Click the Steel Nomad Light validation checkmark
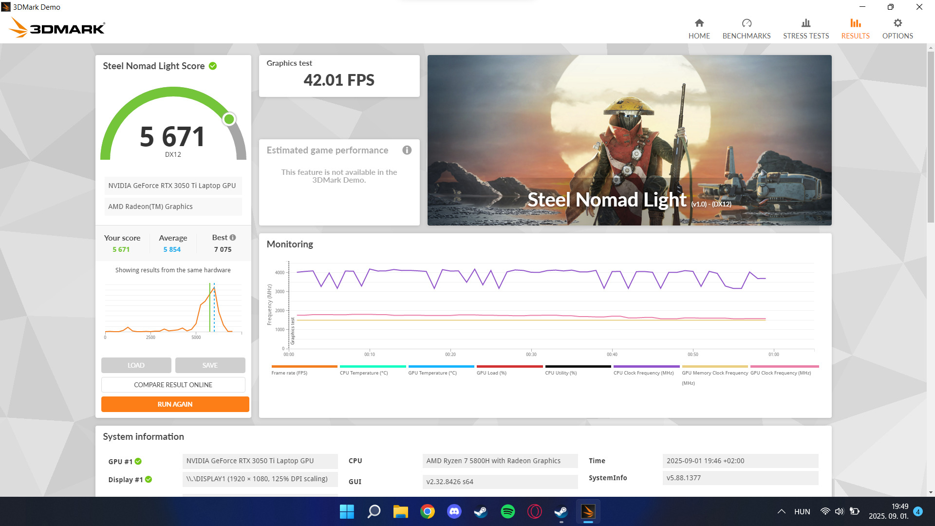Image resolution: width=935 pixels, height=526 pixels. 213,66
